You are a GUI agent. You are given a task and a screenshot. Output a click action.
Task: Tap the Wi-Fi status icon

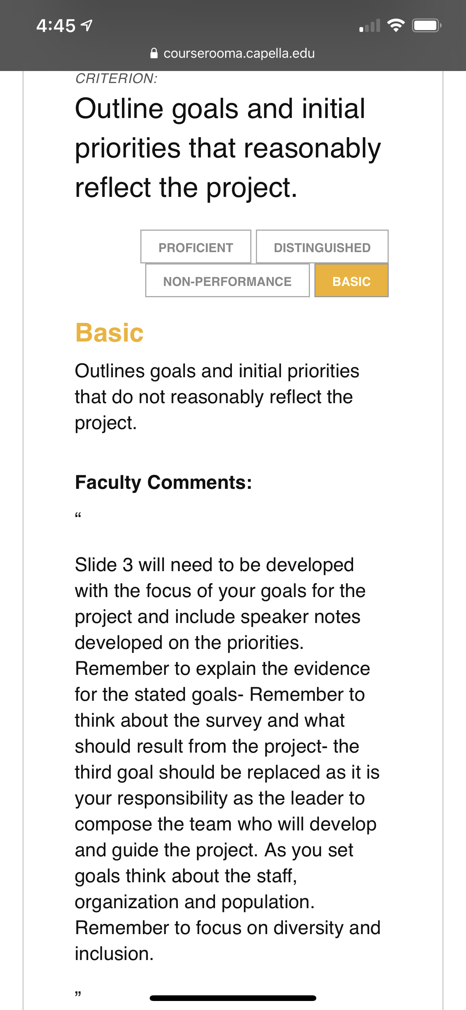[x=395, y=26]
